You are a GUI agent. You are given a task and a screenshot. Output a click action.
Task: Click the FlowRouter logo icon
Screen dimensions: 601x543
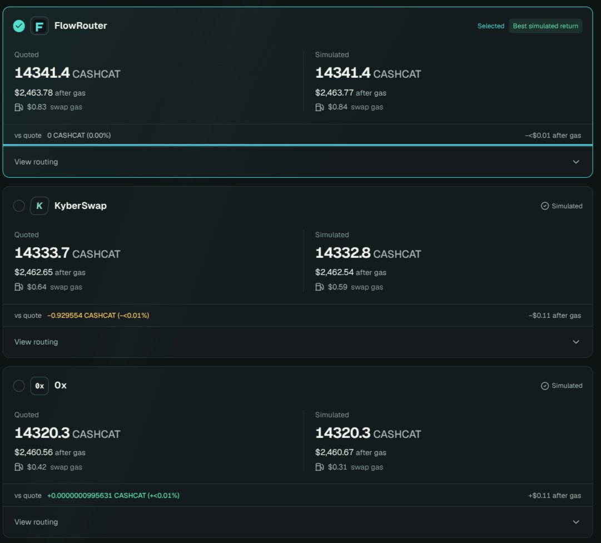(x=39, y=26)
